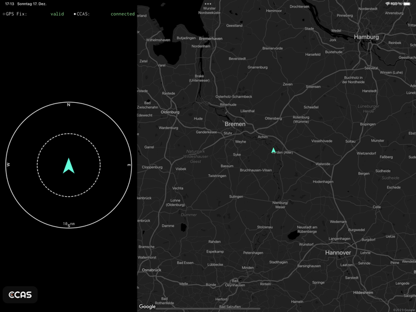The width and height of the screenshot is (416, 312).
Task: Tap the Wilhelmshaven label on map
Action: pos(158,40)
